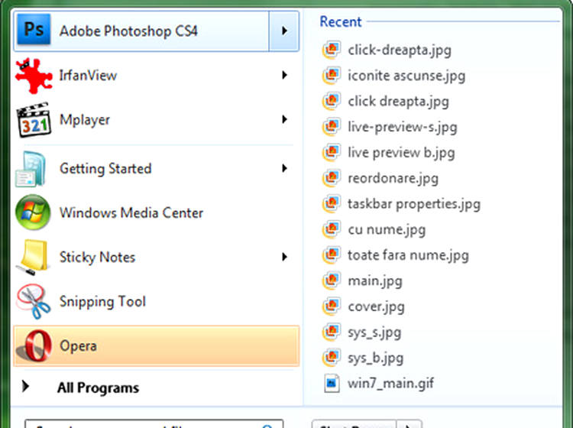Open recent file click-dreapta.jpg

click(x=399, y=50)
